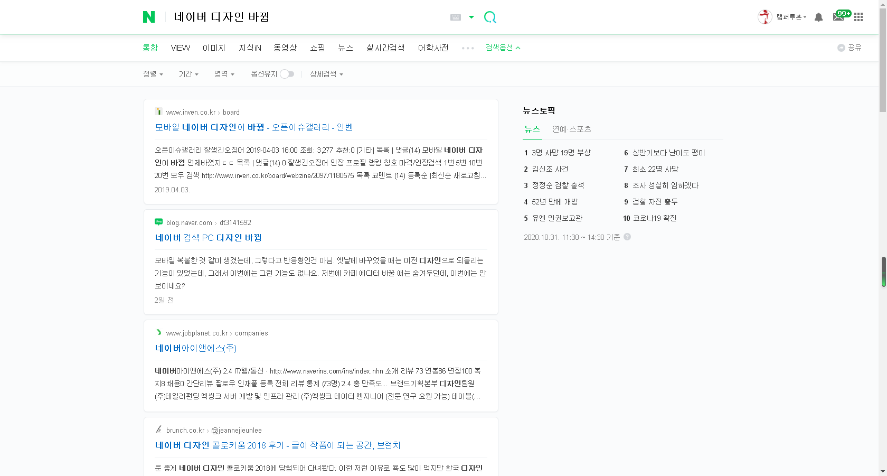The height and width of the screenshot is (476, 887).
Task: Click the www.jobplanet.co.kr source link
Action: point(196,333)
